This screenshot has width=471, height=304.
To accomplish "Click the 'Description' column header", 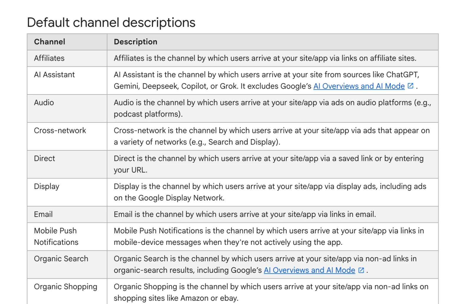I will [x=273, y=42].
